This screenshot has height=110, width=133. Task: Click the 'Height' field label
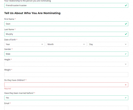click(x=7, y=60)
